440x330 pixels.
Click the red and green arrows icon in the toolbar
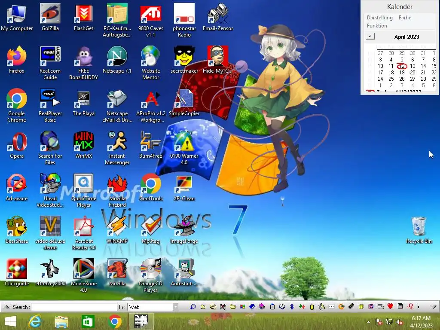pos(302,307)
